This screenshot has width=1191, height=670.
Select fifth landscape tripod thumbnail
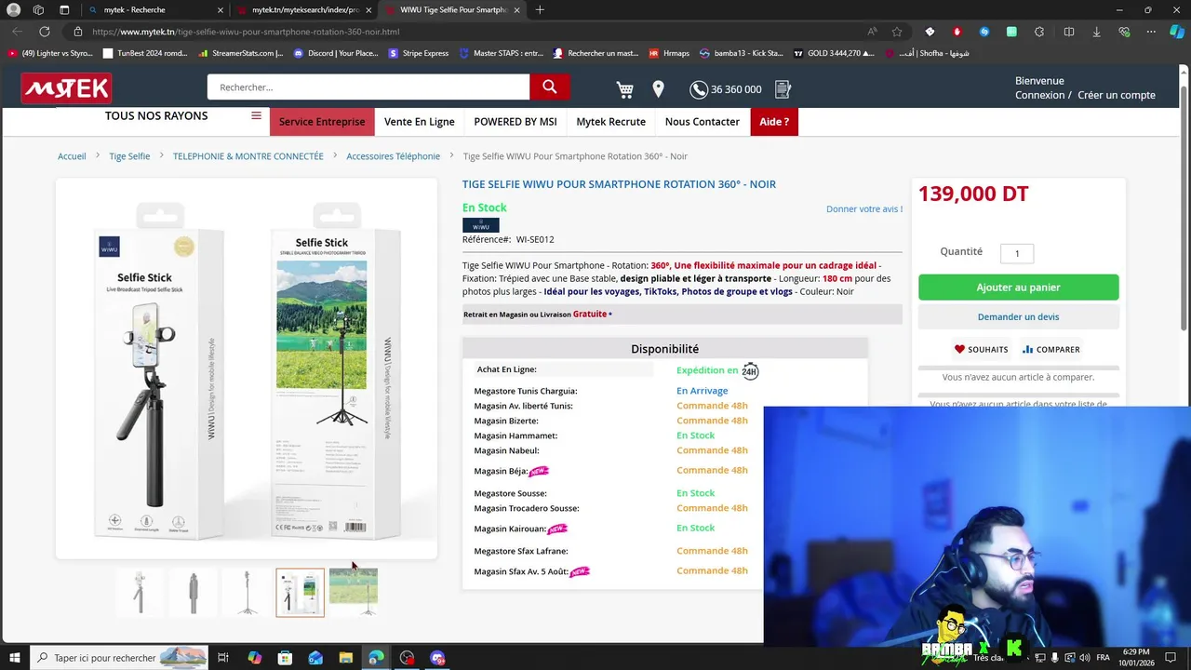[x=354, y=593]
